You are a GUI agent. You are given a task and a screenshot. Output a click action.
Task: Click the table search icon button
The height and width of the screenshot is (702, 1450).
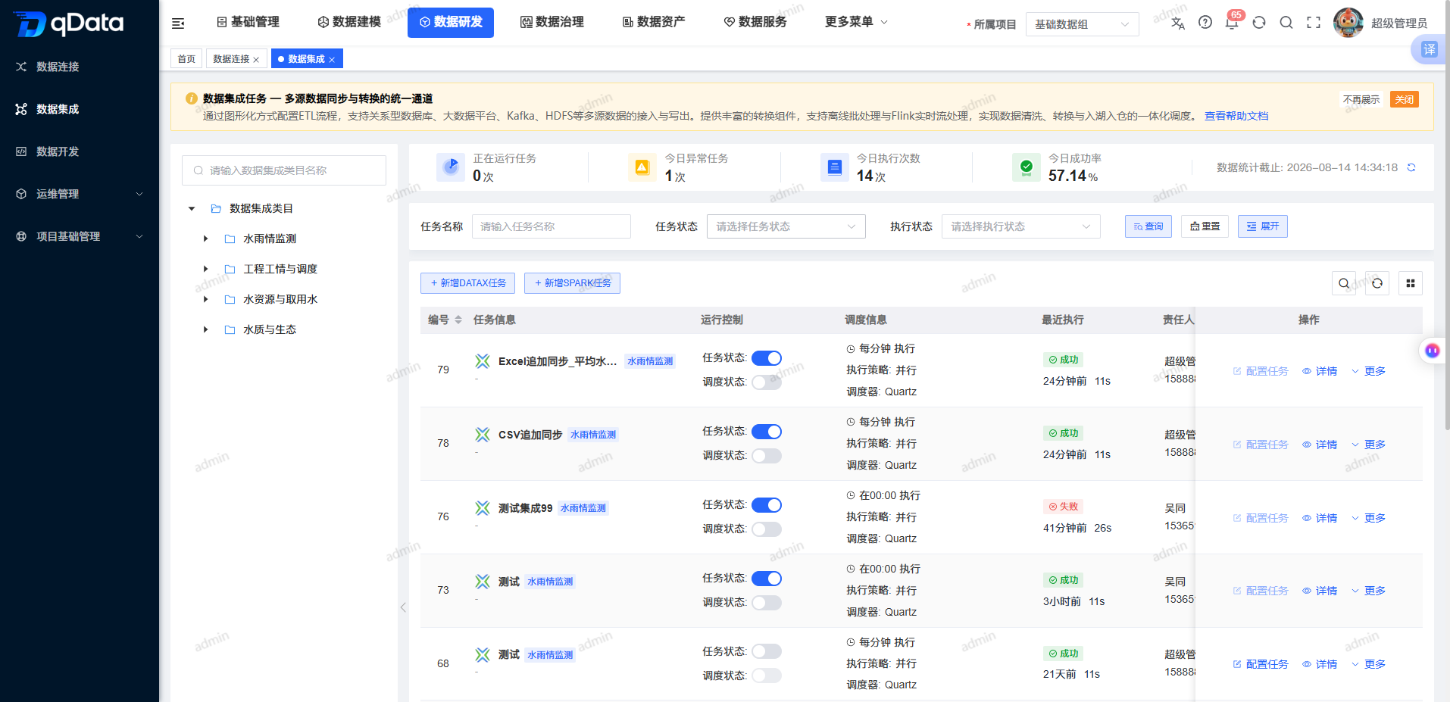pos(1344,283)
